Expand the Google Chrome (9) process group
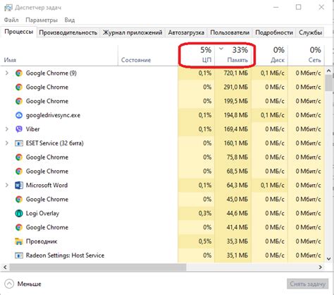 coord(7,73)
